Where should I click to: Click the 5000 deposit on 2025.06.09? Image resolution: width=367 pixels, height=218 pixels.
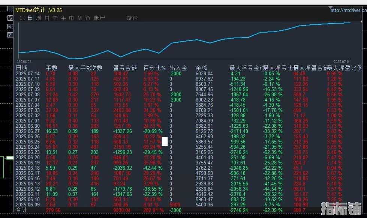tap(175, 205)
